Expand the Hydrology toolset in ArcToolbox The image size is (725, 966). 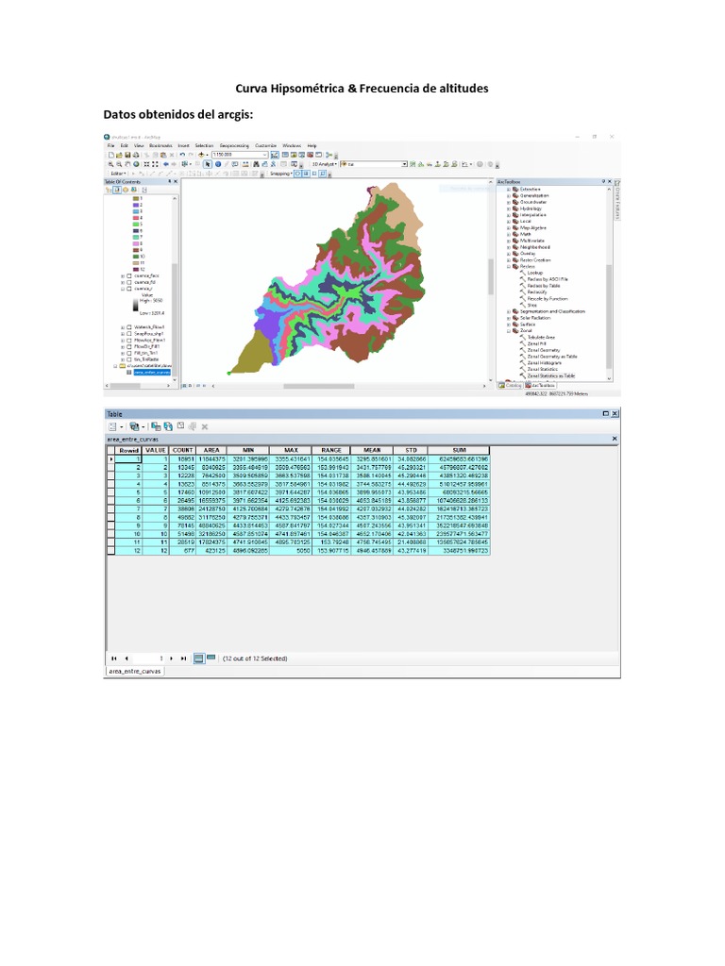(x=508, y=208)
